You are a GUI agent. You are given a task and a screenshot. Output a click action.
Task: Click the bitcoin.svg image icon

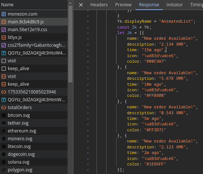(x=4, y=115)
